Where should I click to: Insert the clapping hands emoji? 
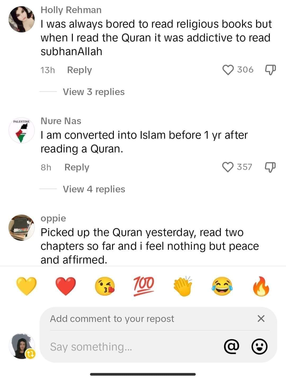[183, 286]
